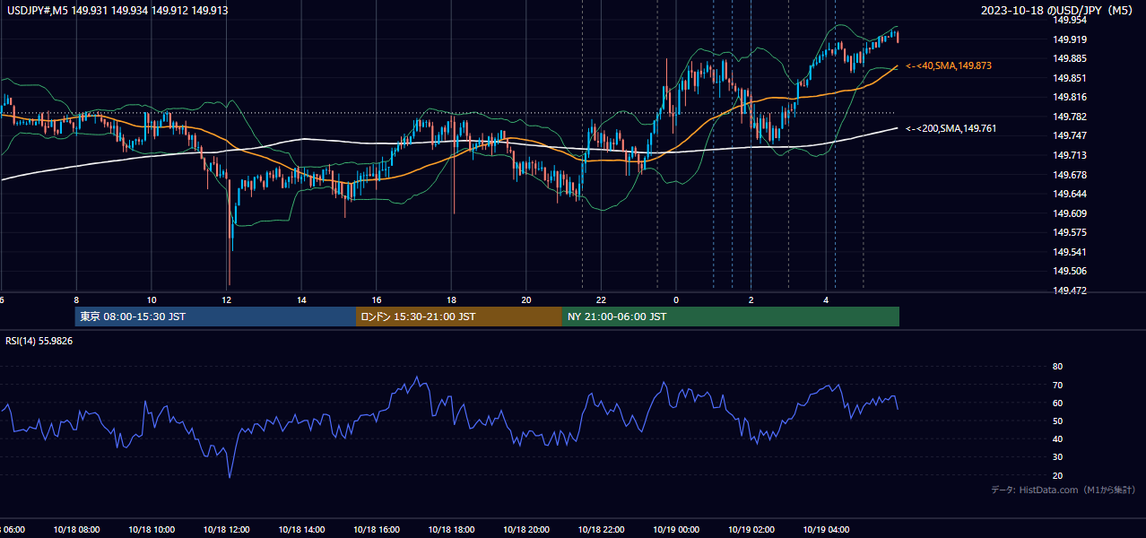
Task: Click the date label 10/18 12:00
Action: tap(226, 529)
